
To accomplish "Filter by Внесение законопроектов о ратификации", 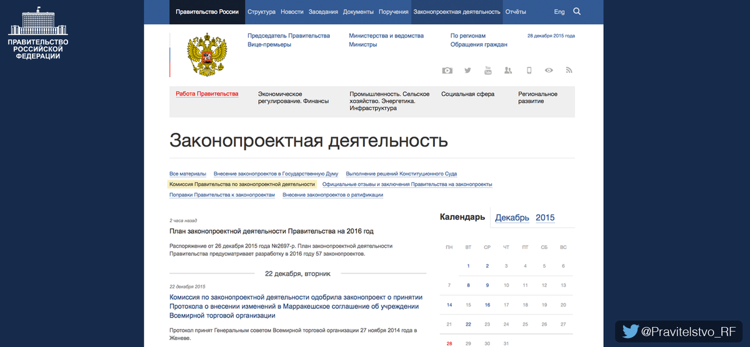I will [x=332, y=195].
